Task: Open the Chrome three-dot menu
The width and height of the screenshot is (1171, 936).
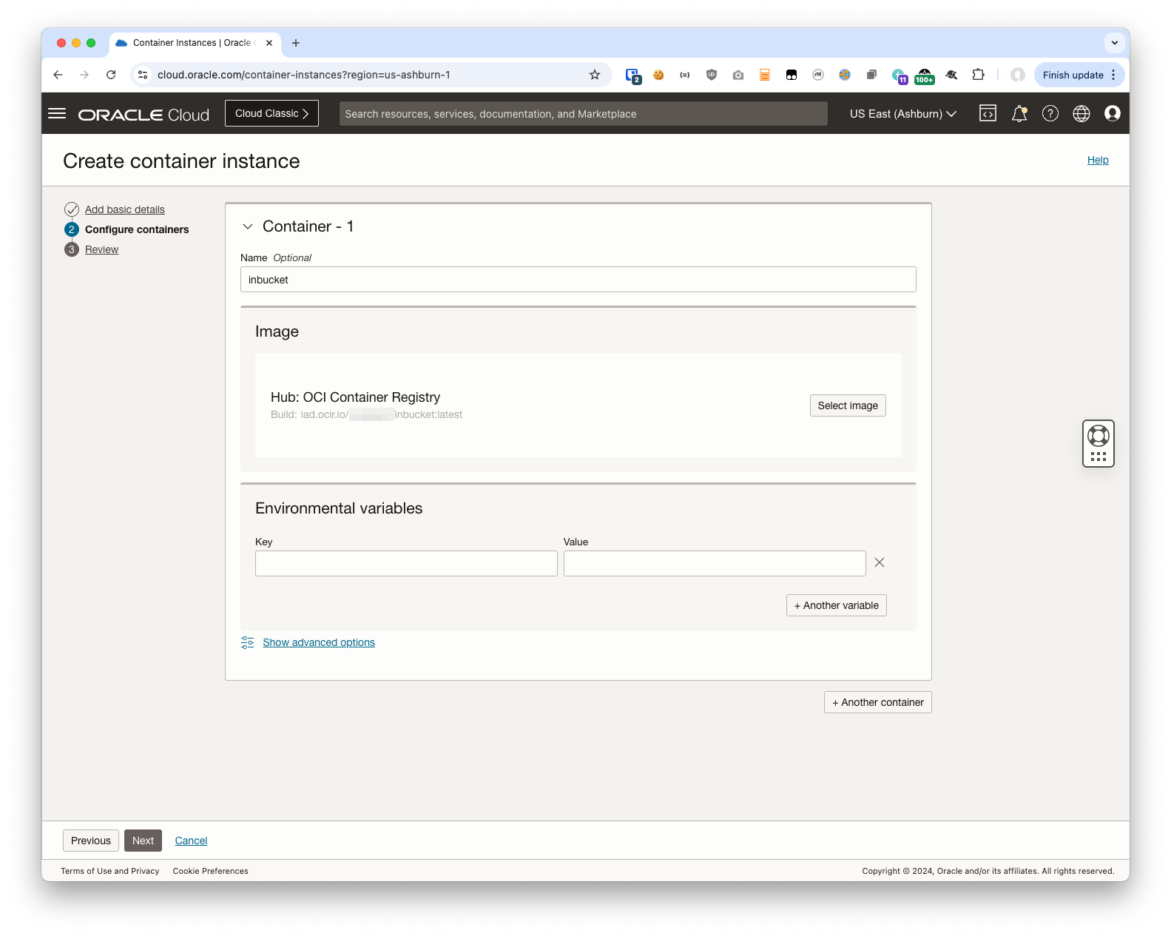Action: pyautogui.click(x=1113, y=75)
